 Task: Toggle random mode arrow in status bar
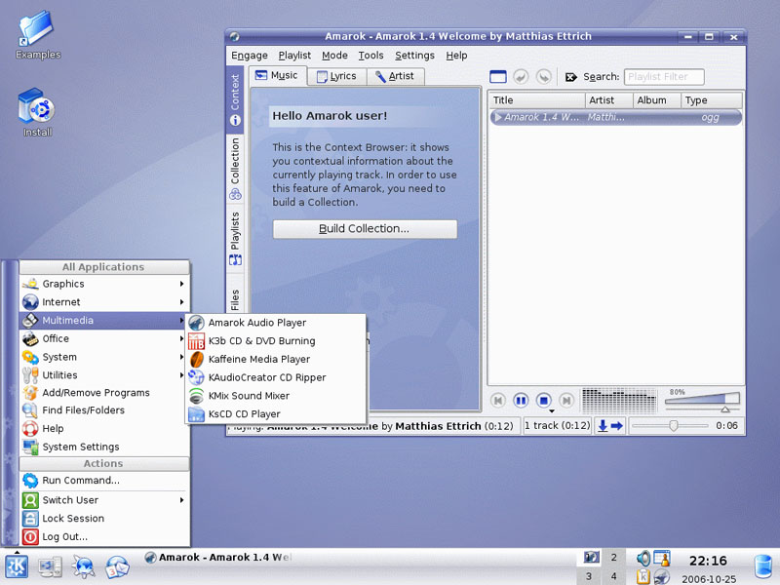point(603,426)
